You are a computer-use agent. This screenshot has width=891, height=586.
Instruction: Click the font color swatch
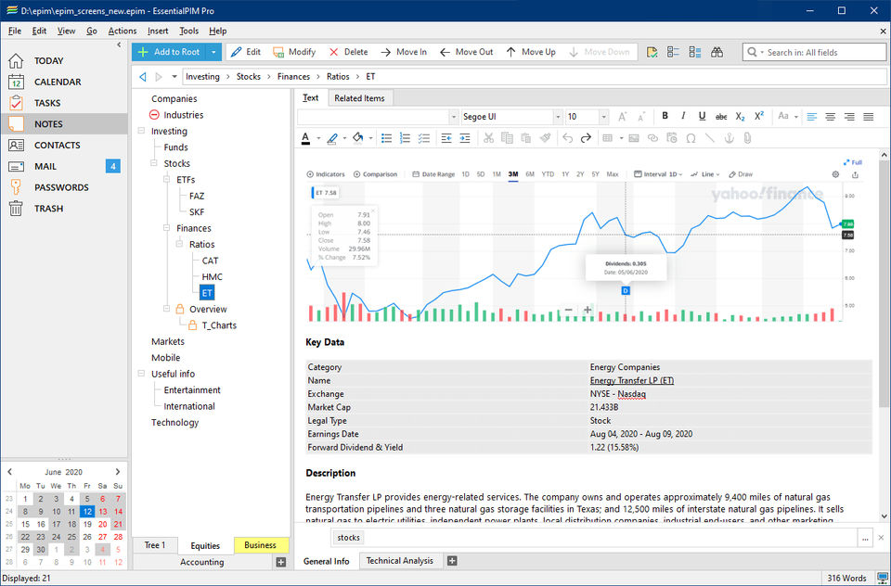pyautogui.click(x=305, y=138)
